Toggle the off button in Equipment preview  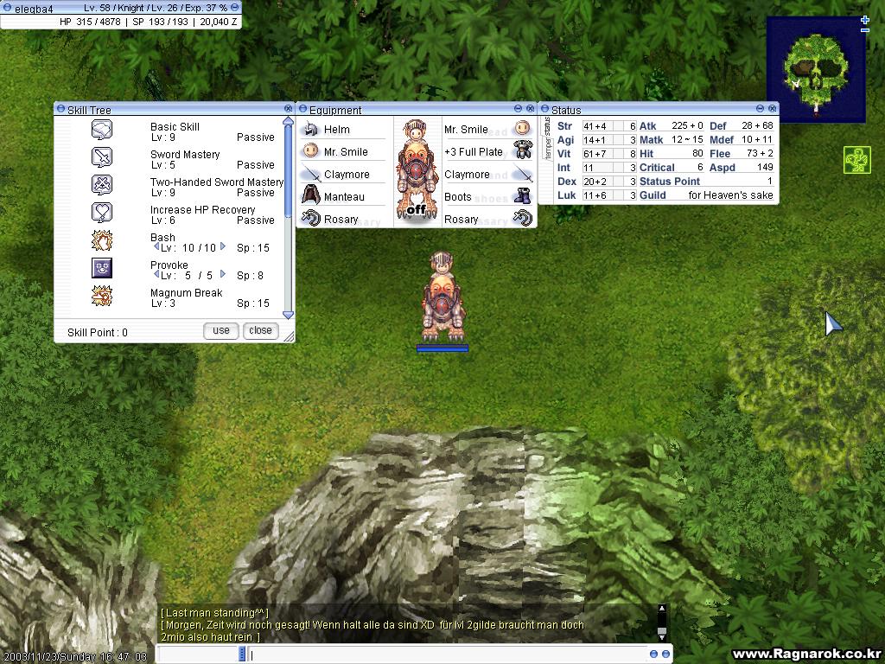417,209
